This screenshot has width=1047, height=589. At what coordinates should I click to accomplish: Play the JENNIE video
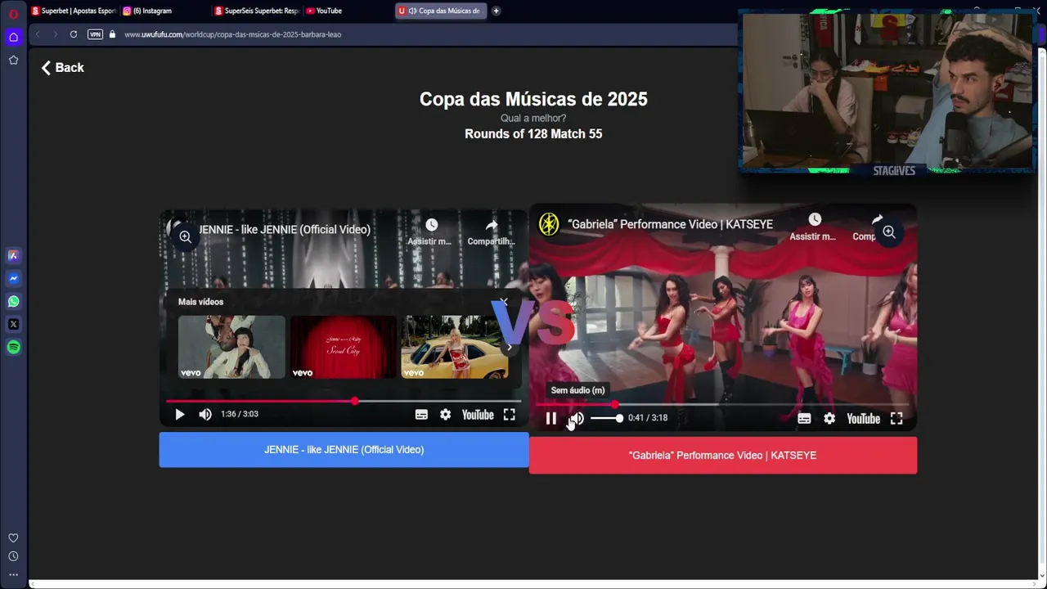tap(180, 415)
